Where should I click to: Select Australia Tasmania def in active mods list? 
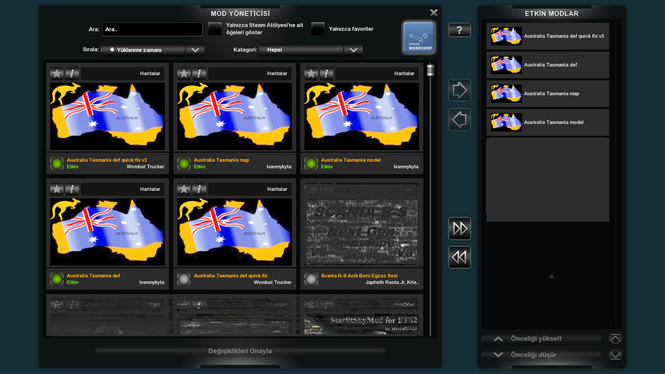coord(548,65)
